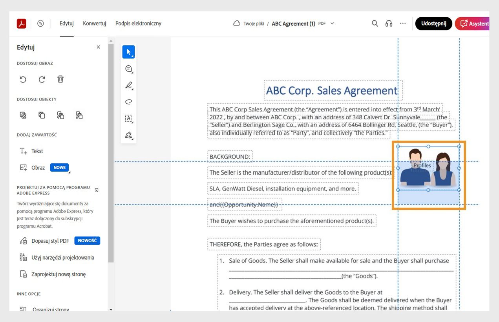The width and height of the screenshot is (499, 322).
Task: Open the recent activity clock icon
Action: [40, 24]
